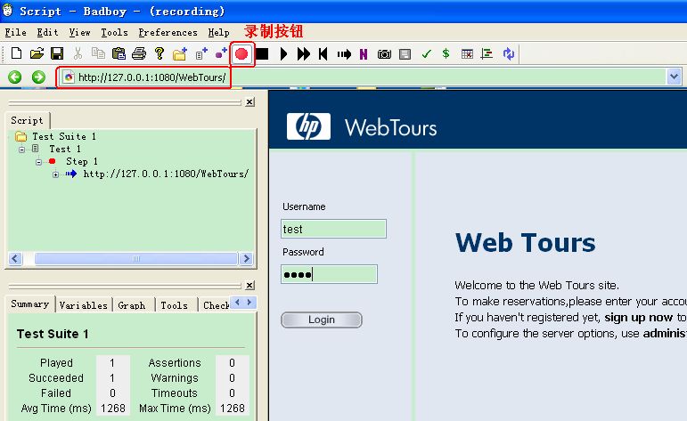Expand the WebTours request tree node
687x421 pixels.
point(55,174)
